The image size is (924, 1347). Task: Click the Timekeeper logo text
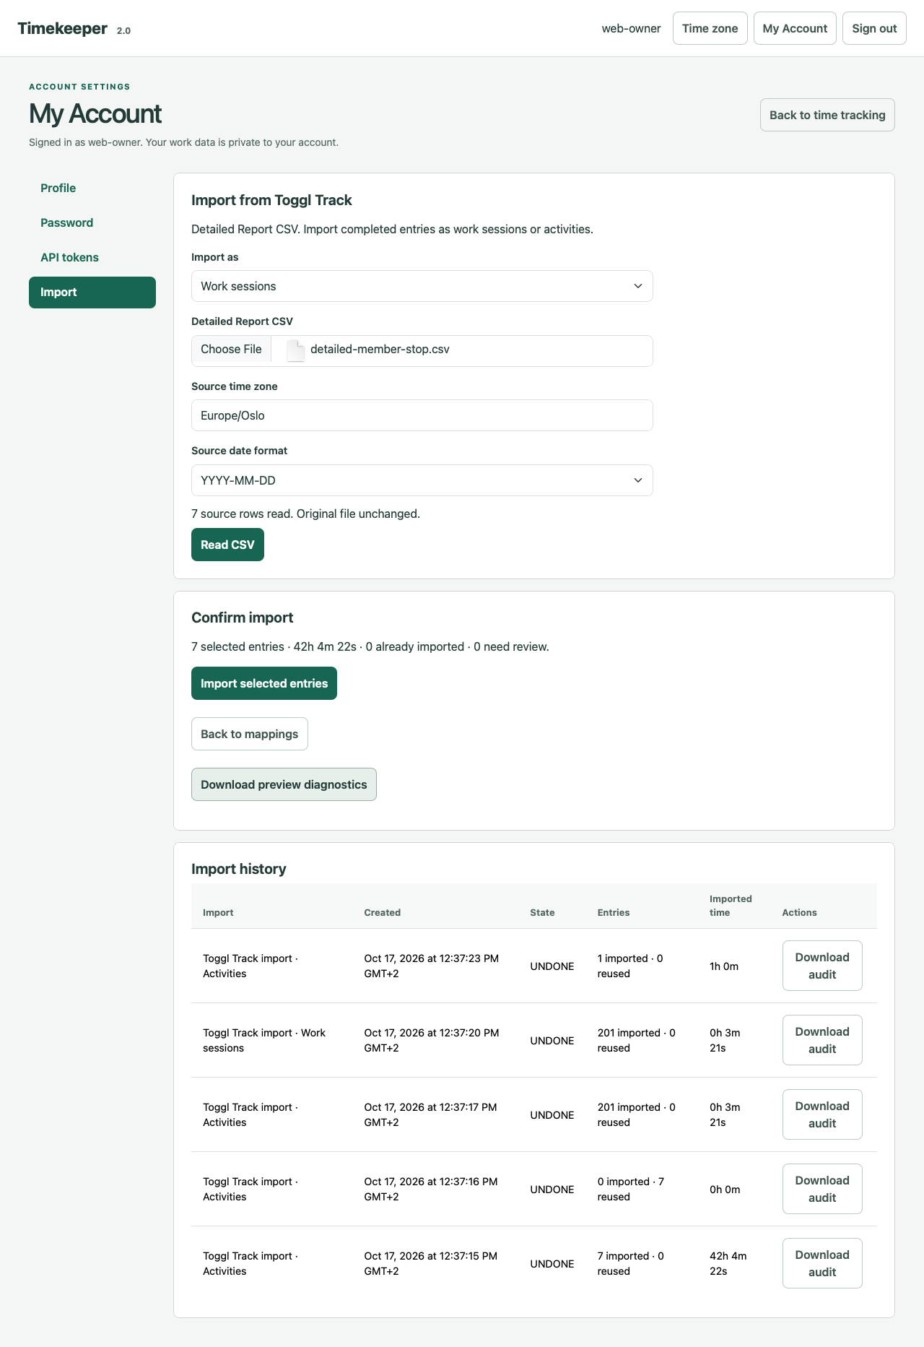click(62, 28)
